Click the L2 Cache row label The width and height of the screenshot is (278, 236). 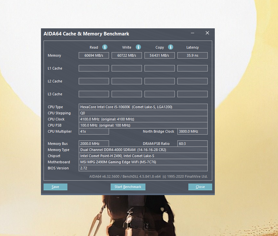55,81
